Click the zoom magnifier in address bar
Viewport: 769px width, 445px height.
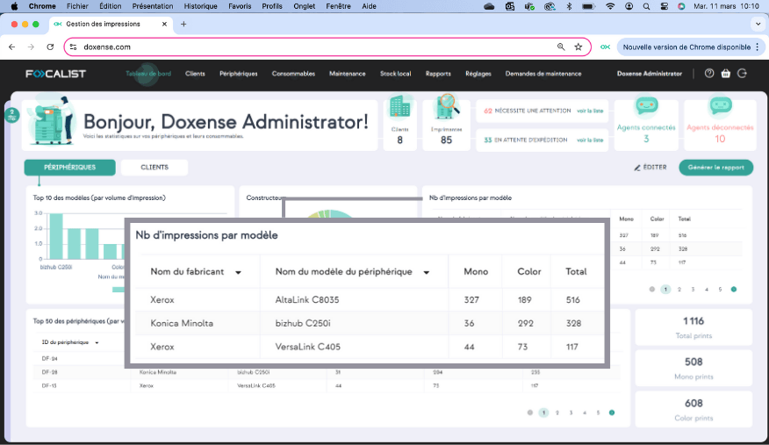pos(561,47)
